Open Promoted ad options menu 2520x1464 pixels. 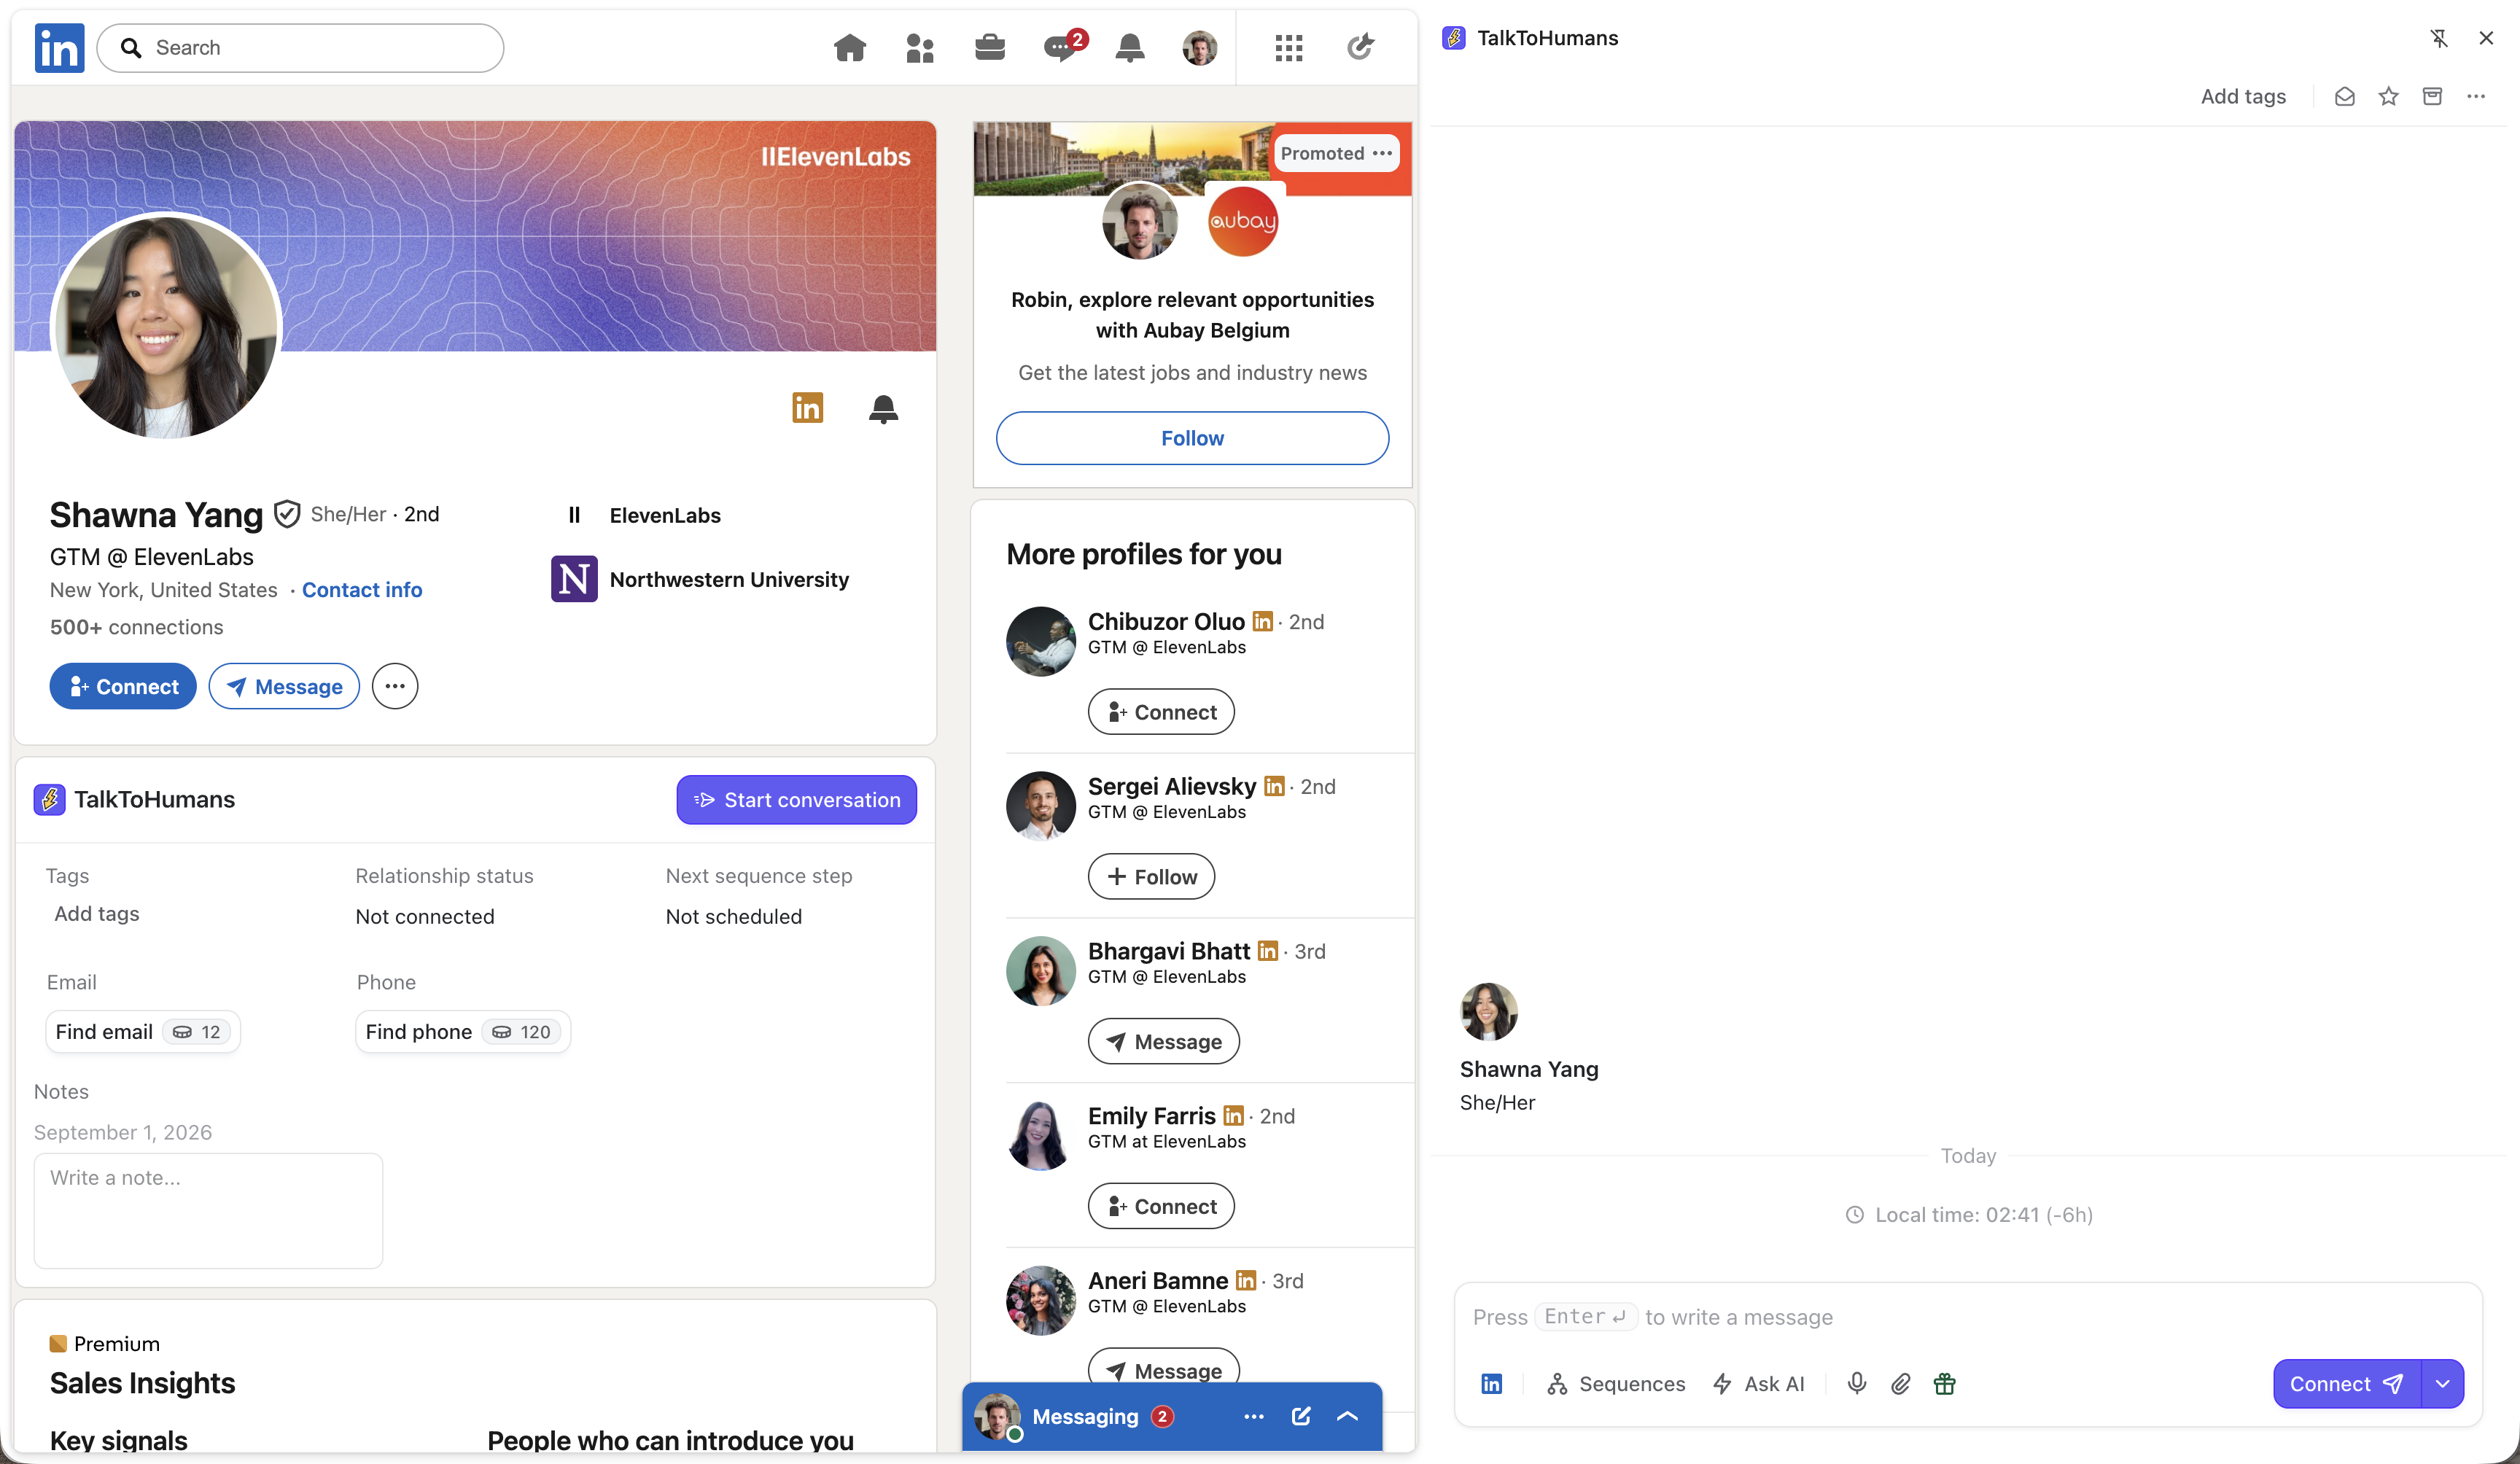tap(1382, 153)
